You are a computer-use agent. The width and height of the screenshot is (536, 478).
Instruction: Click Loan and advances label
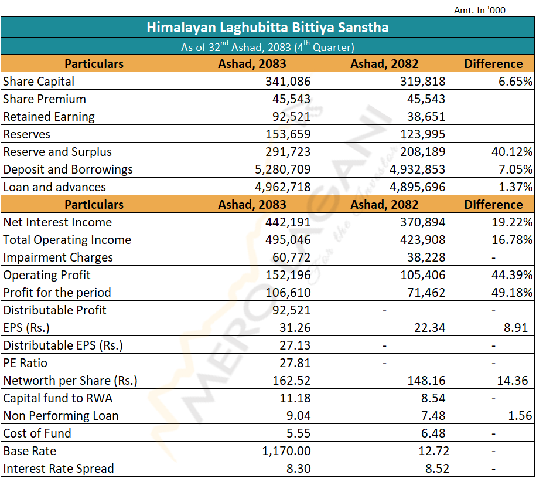click(x=54, y=187)
